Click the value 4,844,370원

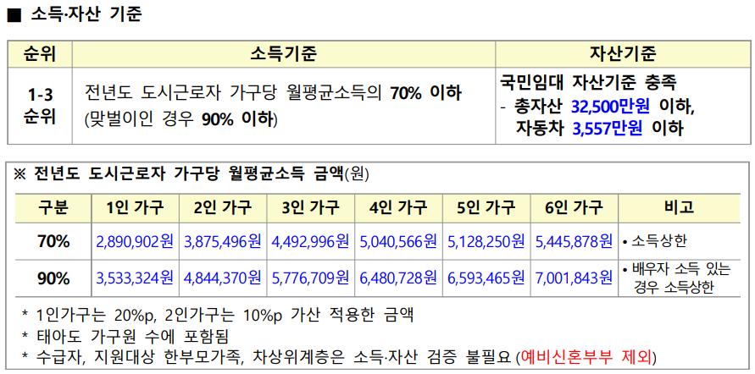coord(223,278)
